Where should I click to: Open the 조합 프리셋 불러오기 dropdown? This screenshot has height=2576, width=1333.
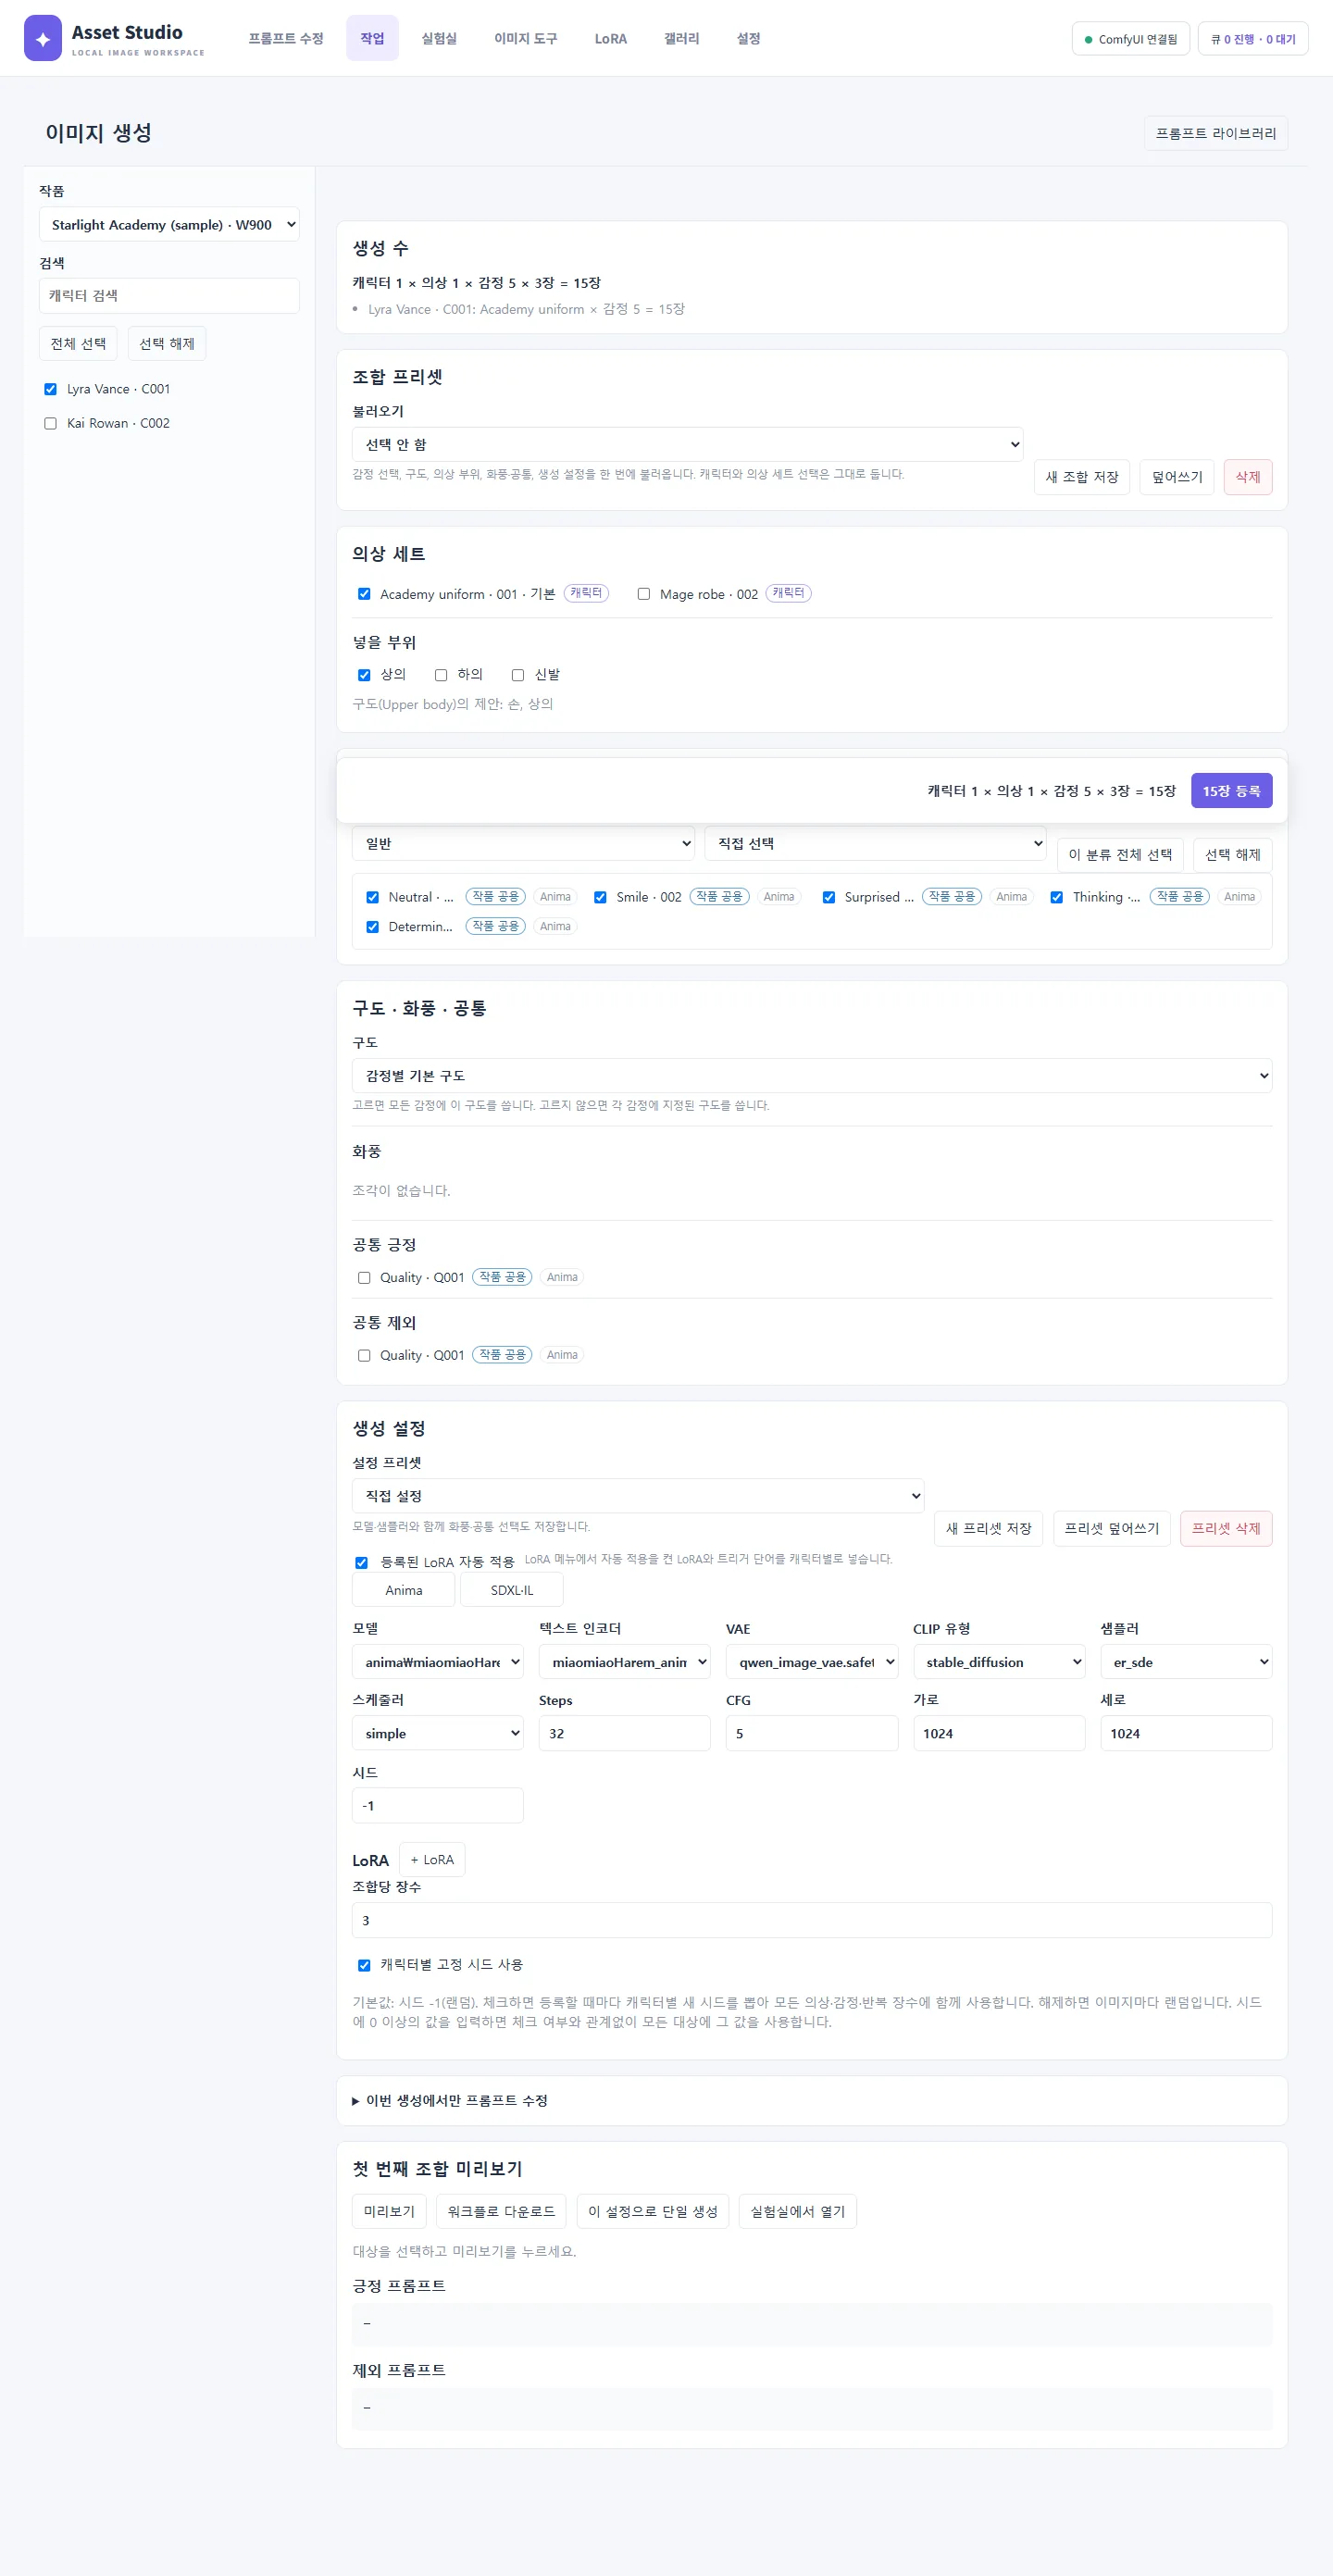pyautogui.click(x=687, y=444)
